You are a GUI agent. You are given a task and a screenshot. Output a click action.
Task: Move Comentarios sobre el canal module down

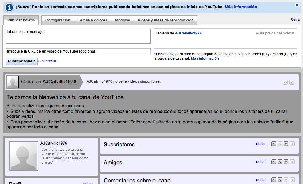286,180
